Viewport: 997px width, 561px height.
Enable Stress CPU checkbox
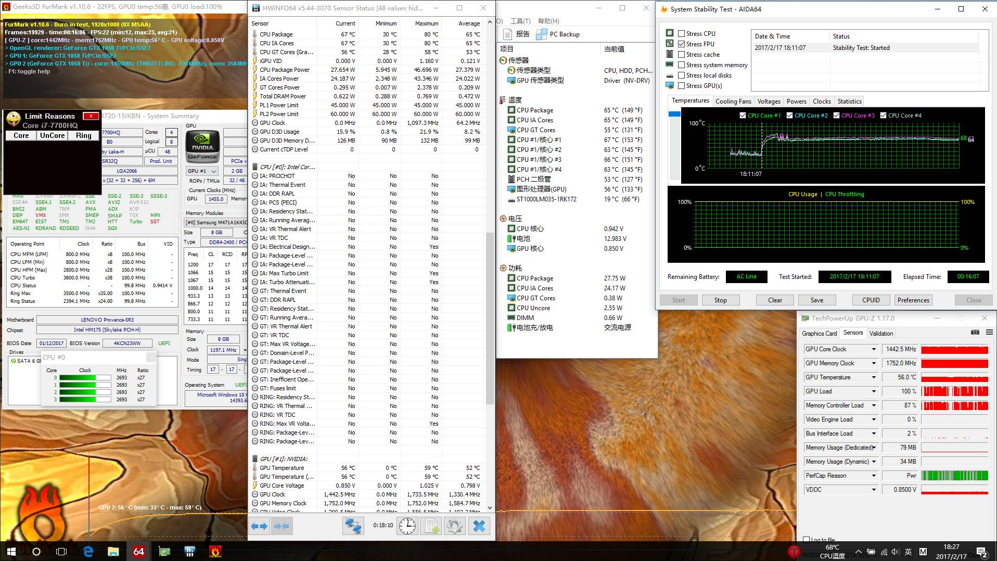pyautogui.click(x=681, y=33)
